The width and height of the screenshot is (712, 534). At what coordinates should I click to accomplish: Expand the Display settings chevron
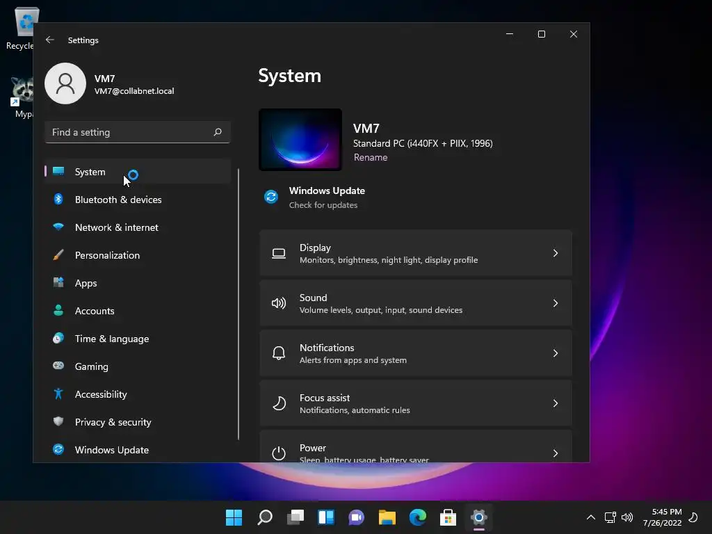[x=556, y=253]
